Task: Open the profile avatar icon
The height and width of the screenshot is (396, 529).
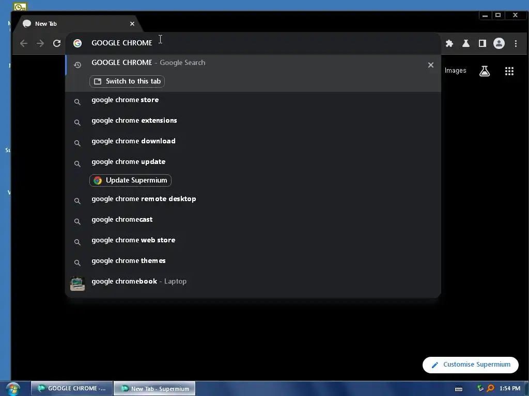Action: pyautogui.click(x=499, y=43)
